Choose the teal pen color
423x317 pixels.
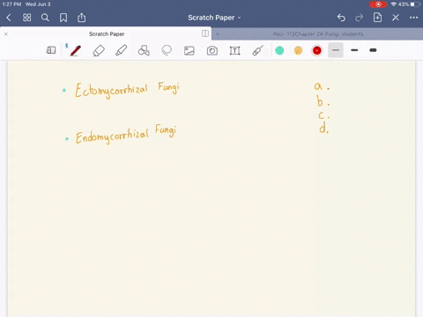point(279,50)
